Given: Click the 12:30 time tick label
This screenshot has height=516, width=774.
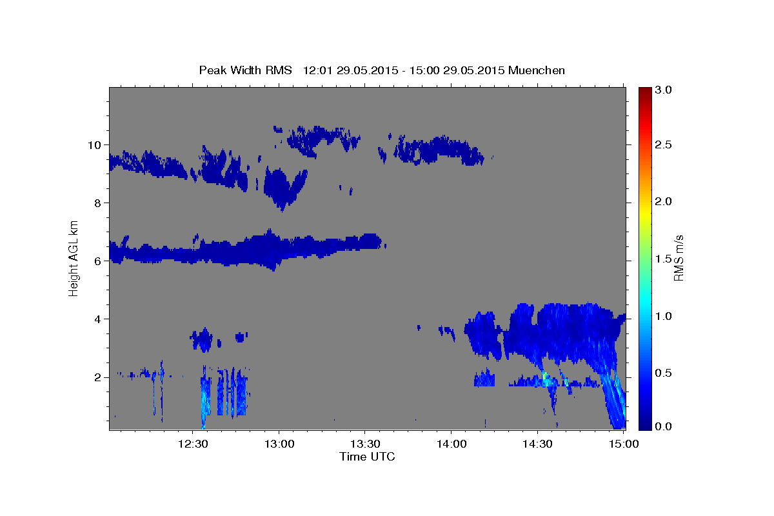Looking at the screenshot, I should (x=193, y=444).
